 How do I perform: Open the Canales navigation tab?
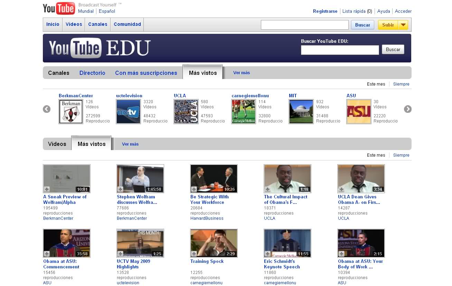click(98, 24)
